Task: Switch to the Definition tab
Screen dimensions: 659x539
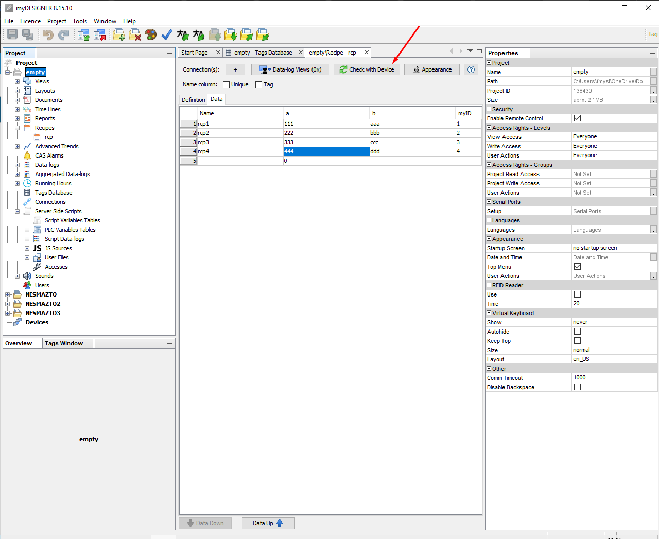Action: coord(194,100)
